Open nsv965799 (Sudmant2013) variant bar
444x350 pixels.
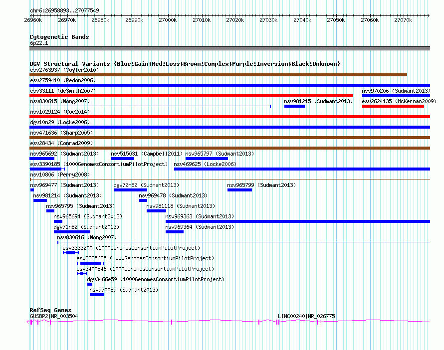coord(239,190)
